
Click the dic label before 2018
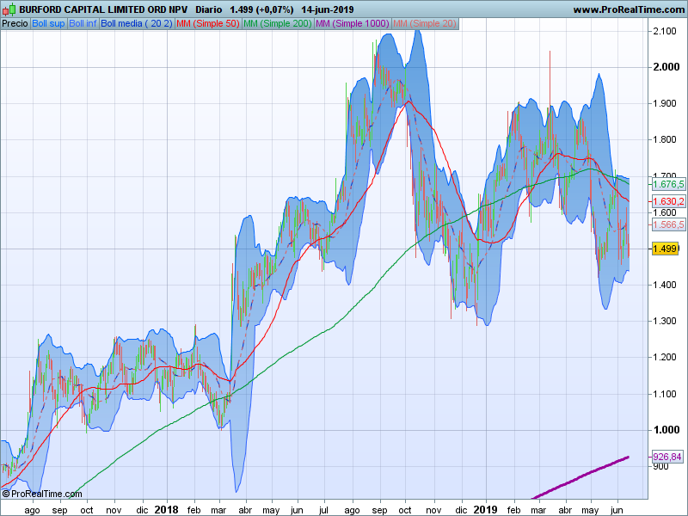click(142, 510)
